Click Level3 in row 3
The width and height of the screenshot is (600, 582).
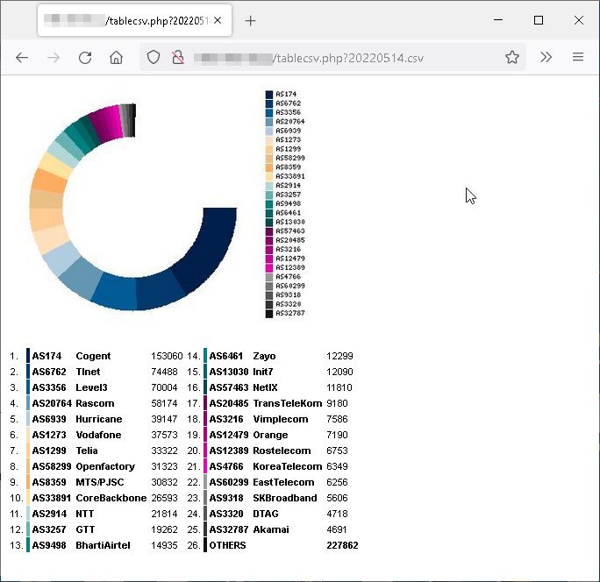coord(91,387)
